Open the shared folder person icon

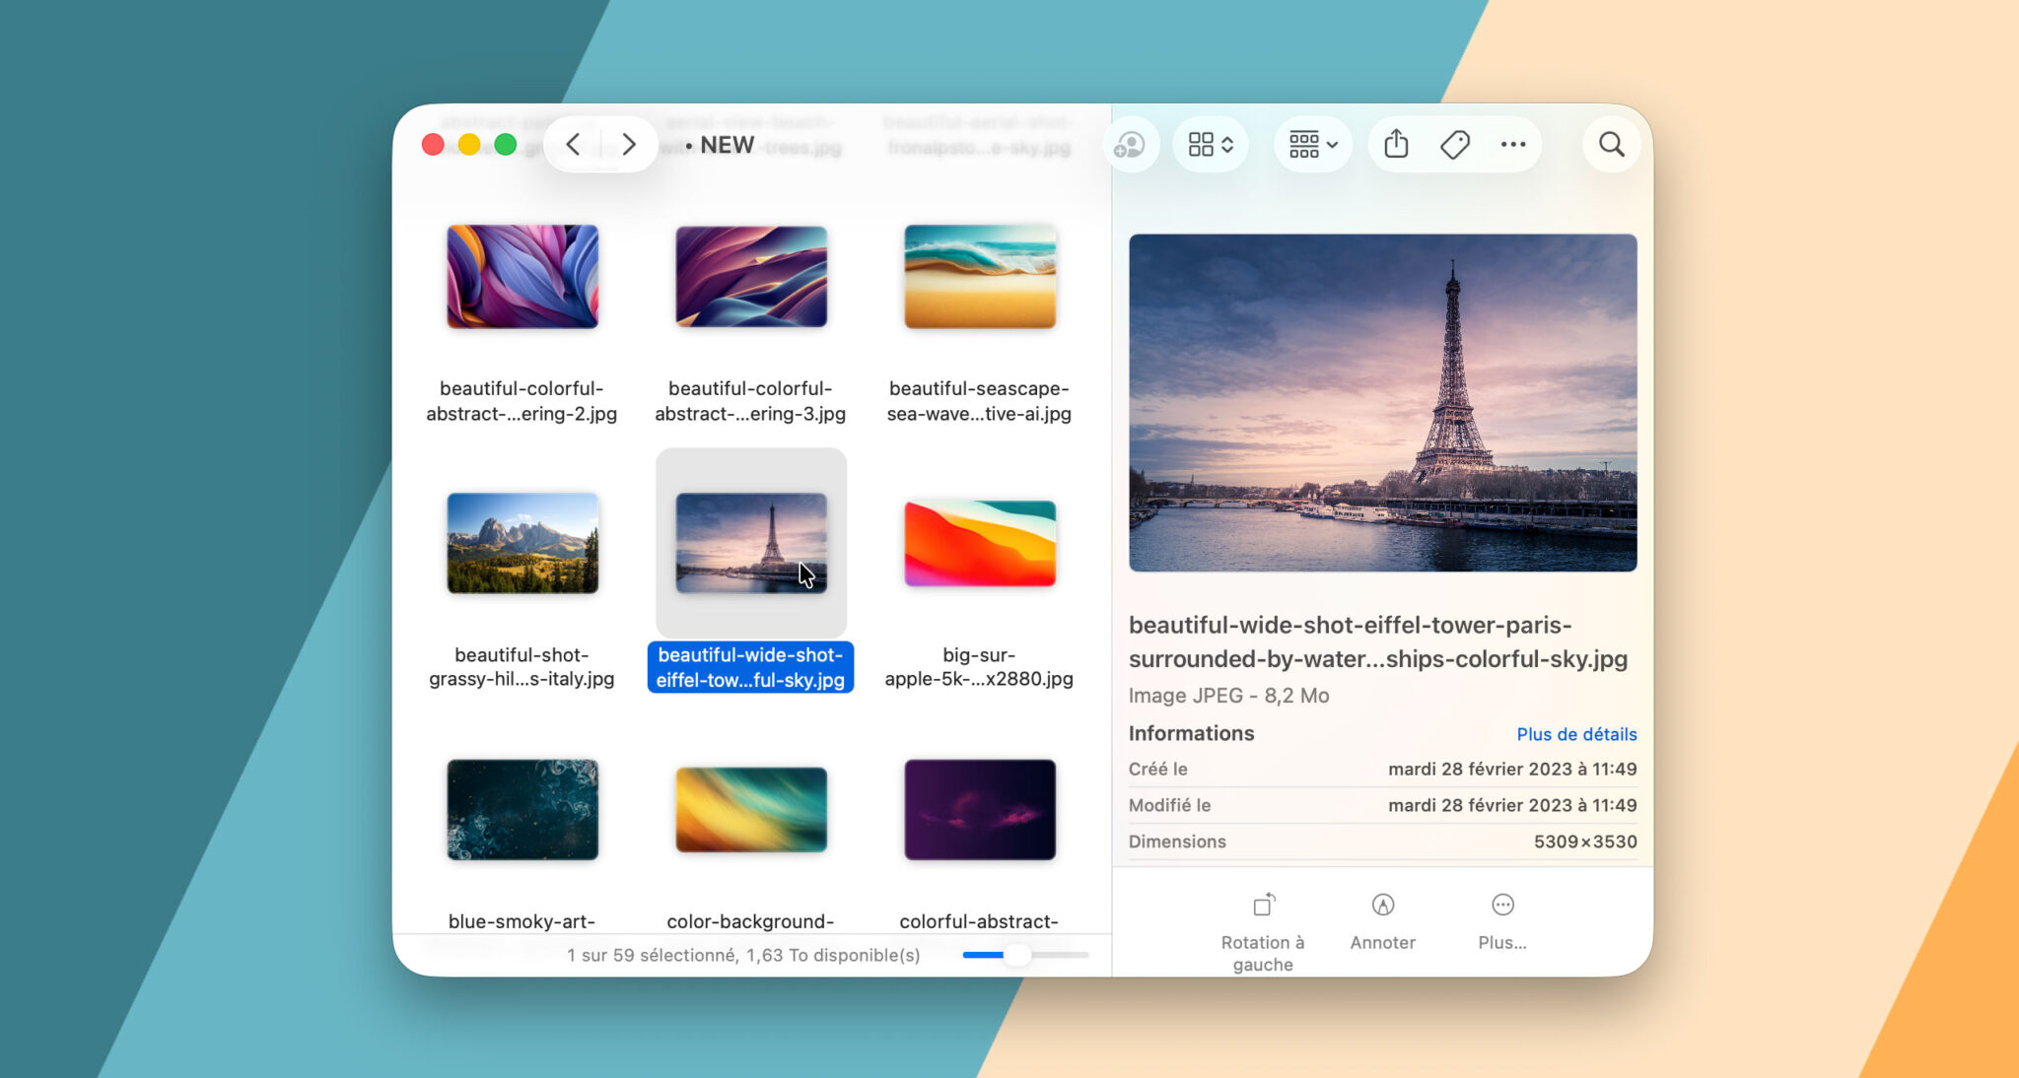tap(1130, 145)
